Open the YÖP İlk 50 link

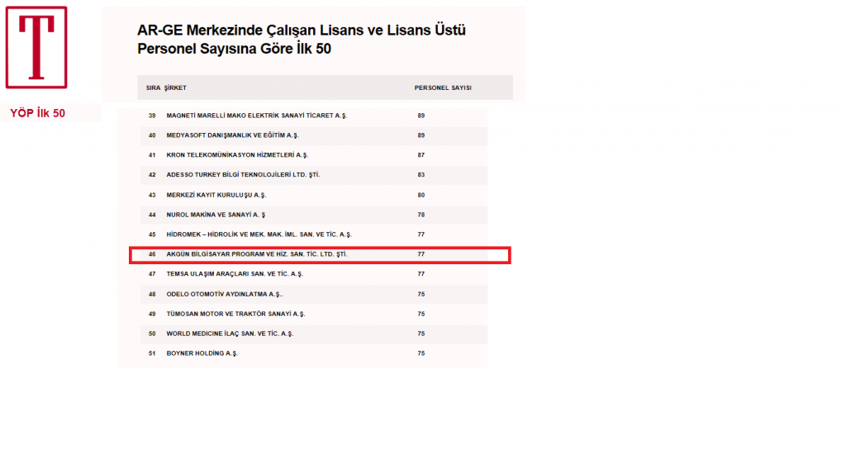(x=37, y=113)
